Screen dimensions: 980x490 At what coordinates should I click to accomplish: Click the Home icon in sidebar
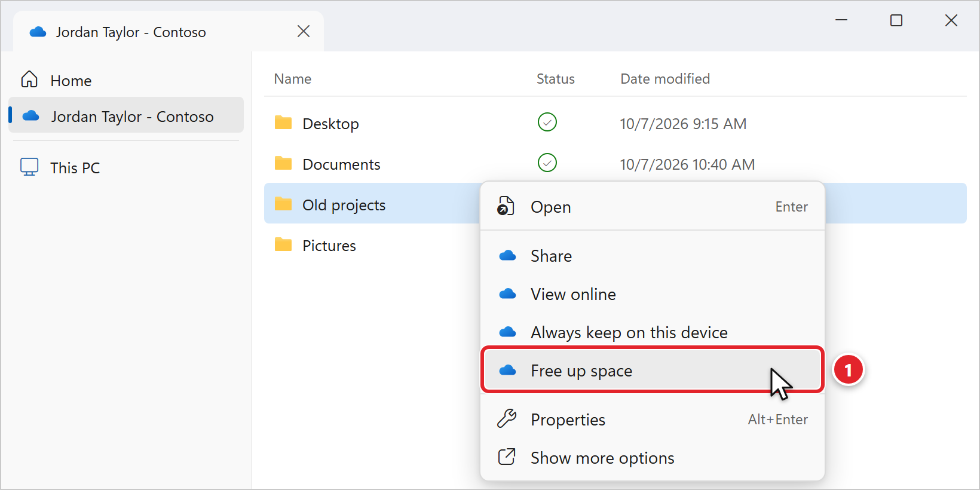coord(29,79)
